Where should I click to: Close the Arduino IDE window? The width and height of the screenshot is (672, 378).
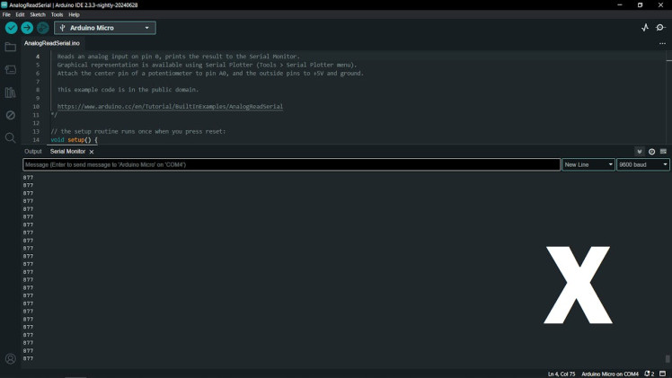pos(660,5)
